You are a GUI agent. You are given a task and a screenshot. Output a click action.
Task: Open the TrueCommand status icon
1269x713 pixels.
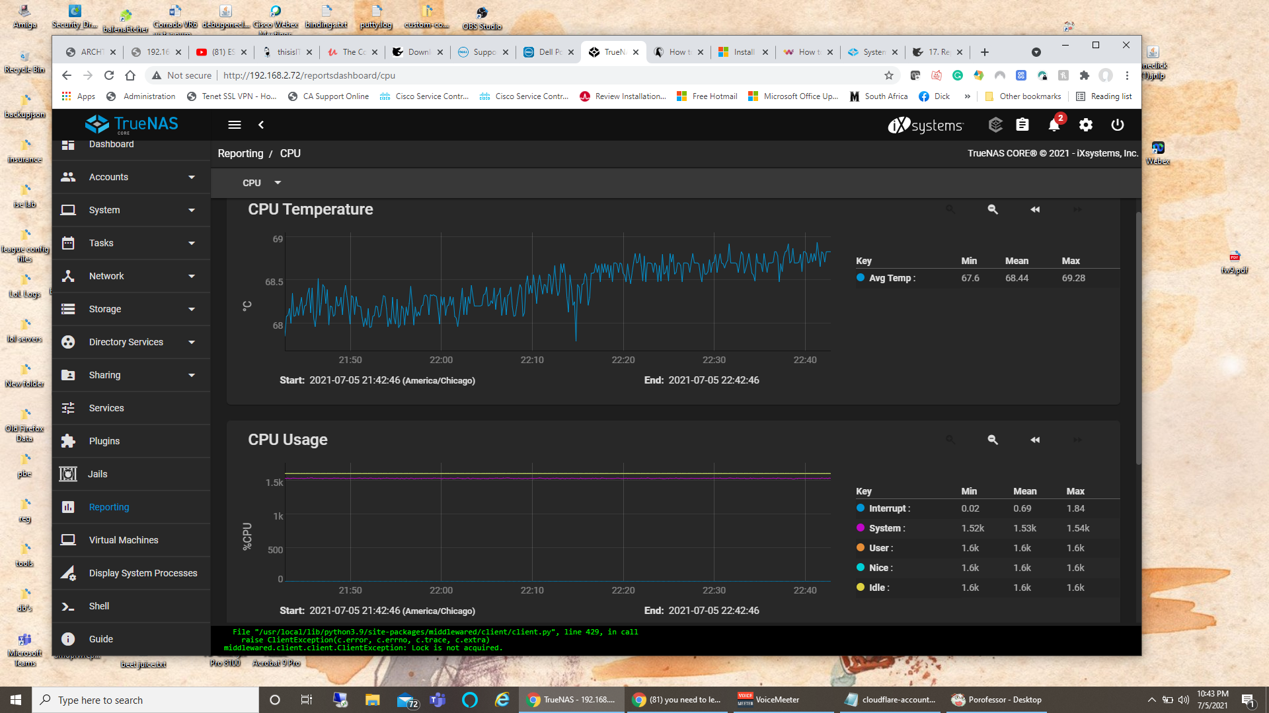coord(995,125)
